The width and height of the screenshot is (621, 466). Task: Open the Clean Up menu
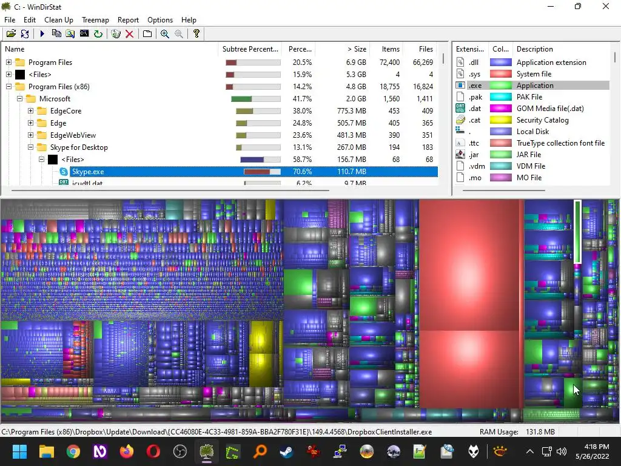click(x=59, y=20)
